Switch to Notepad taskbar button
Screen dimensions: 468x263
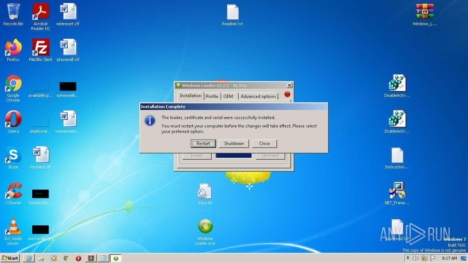103,258
